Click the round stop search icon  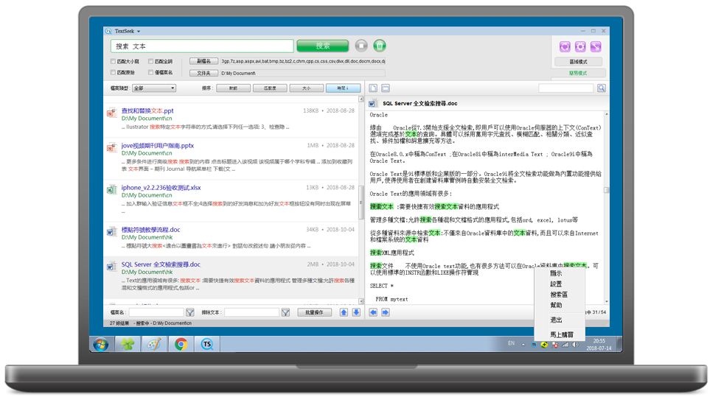(361, 46)
